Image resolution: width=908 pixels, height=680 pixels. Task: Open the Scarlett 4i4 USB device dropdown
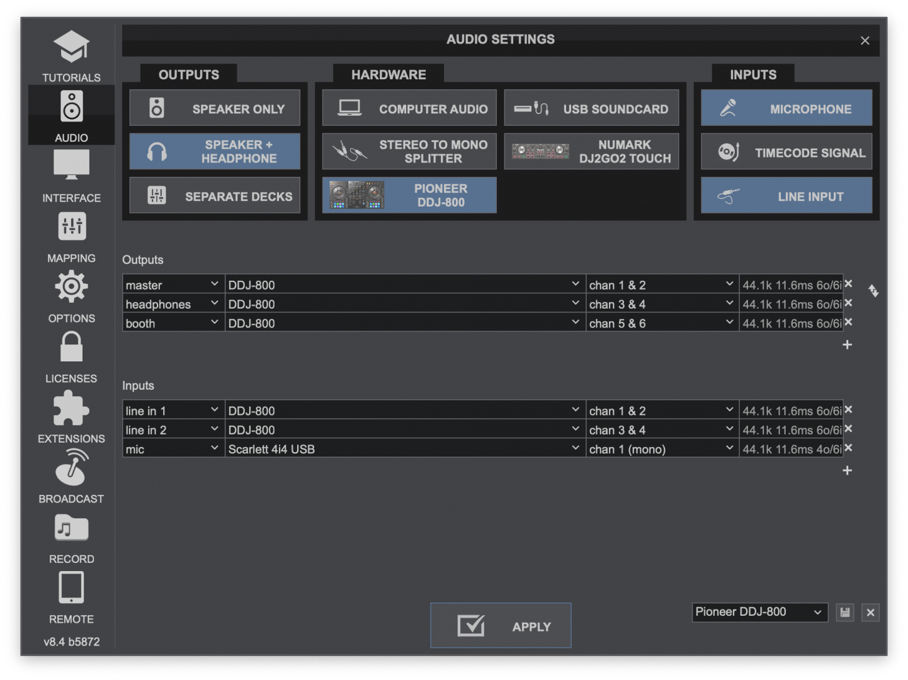coord(405,449)
